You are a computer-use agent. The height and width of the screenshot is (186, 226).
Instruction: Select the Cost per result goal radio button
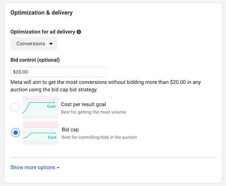[x=15, y=108]
